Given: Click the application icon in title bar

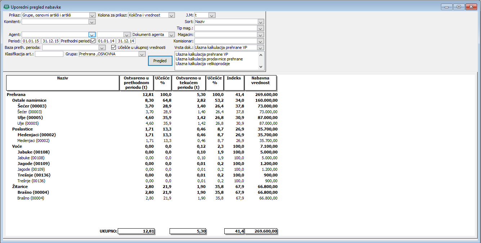Looking at the screenshot, I should [6, 6].
